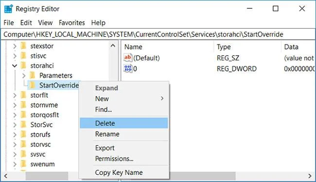Open the View menu
Screen dimensions: 316x182
click(x=45, y=23)
